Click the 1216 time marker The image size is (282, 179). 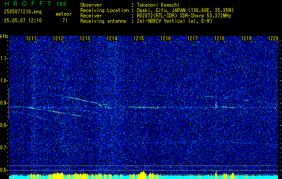[165, 38]
